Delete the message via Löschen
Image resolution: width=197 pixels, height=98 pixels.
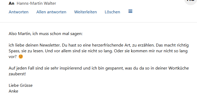pyautogui.click(x=113, y=12)
